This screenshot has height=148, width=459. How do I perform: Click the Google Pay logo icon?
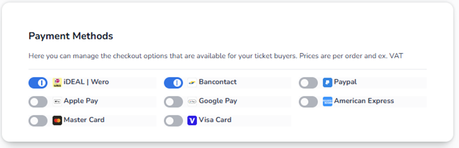tap(192, 101)
